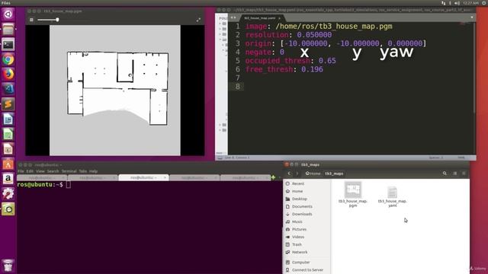The image size is (488, 274).
Task: Click the free_thresh value 0.196
Action: (312, 69)
